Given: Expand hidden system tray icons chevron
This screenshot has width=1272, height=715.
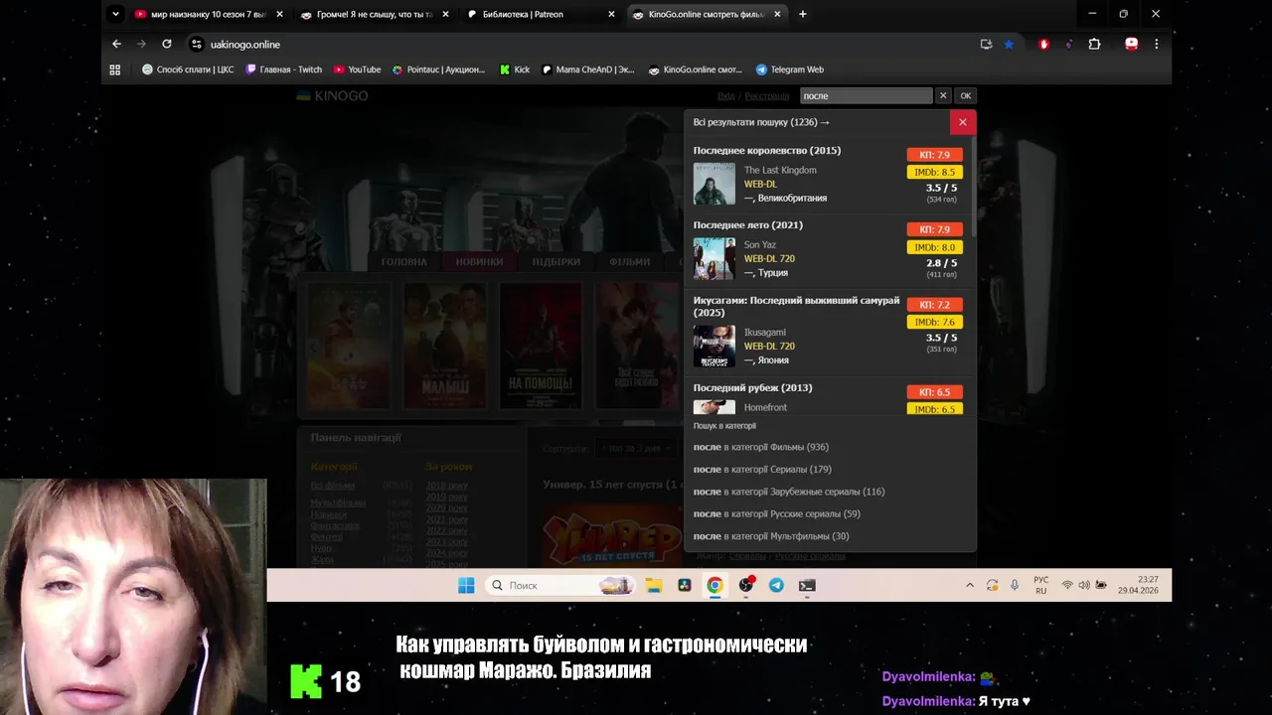Looking at the screenshot, I should [x=970, y=585].
